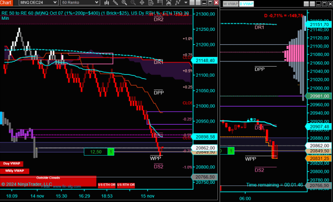Switch to the W VWAP tab
Image resolution: width=333 pixels, height=202 pixels.
[230, 4]
